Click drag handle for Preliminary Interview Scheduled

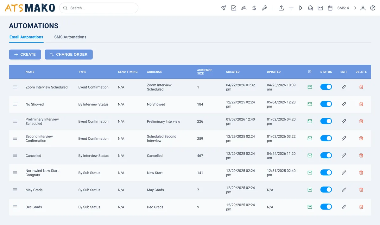coord(15,121)
